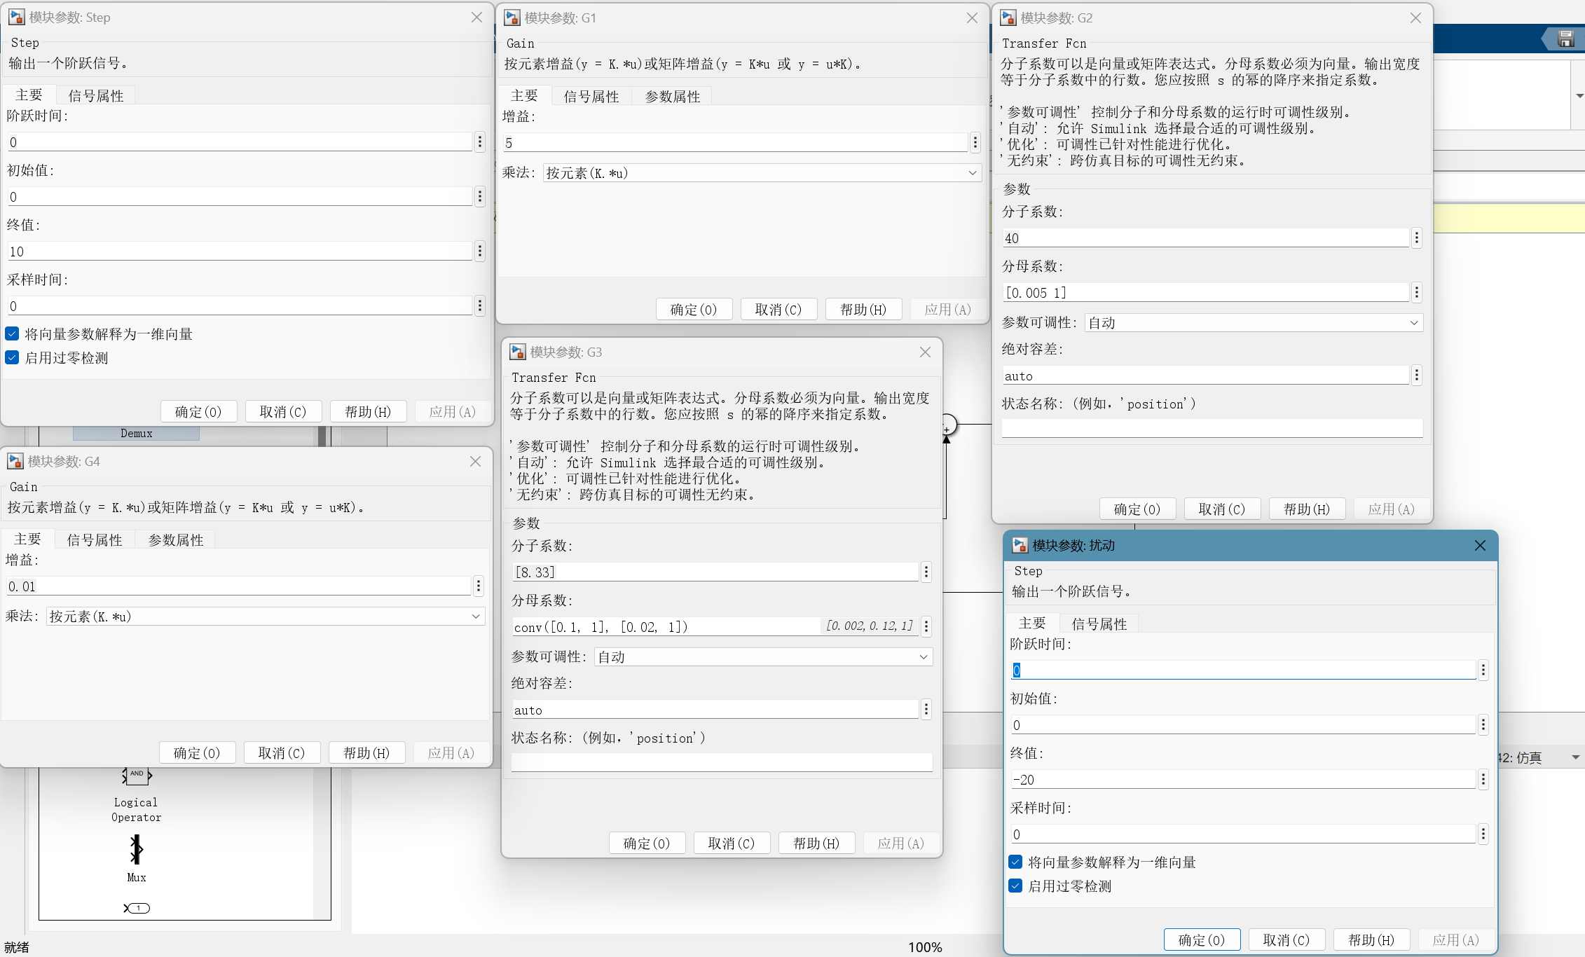
Task: Click the save icon in Simulink toolbar
Action: coord(1565,39)
